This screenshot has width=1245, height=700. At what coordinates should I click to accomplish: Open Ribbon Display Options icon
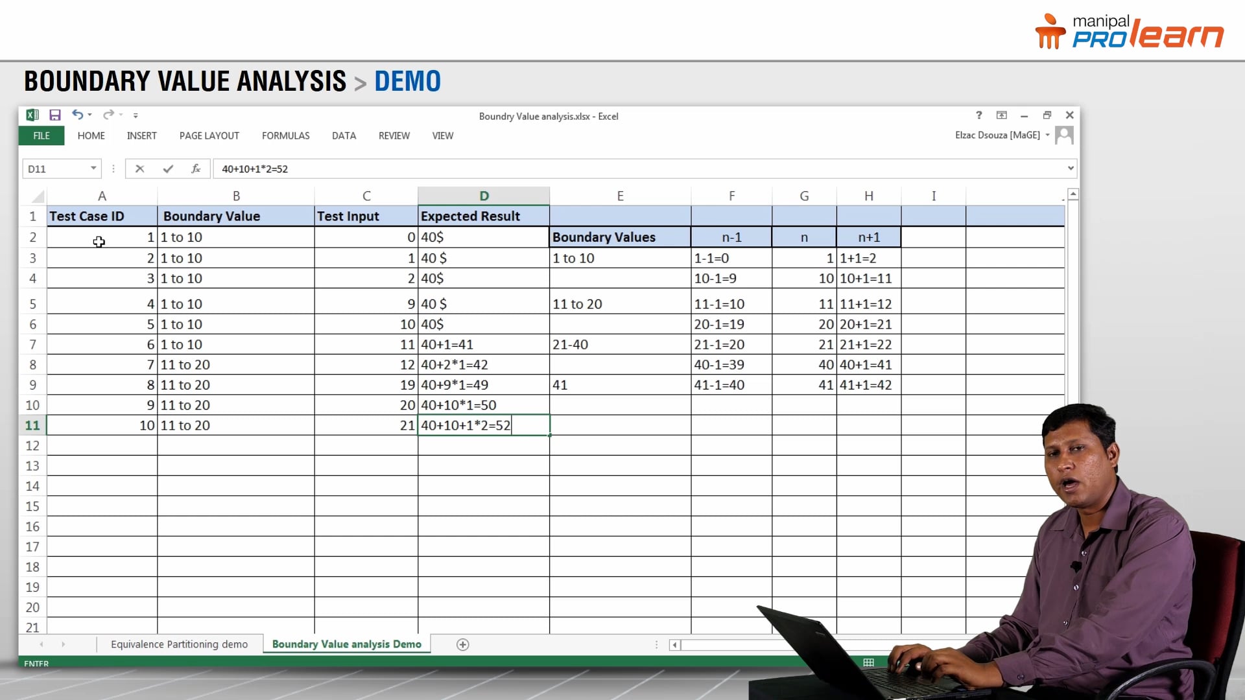[x=1002, y=115]
